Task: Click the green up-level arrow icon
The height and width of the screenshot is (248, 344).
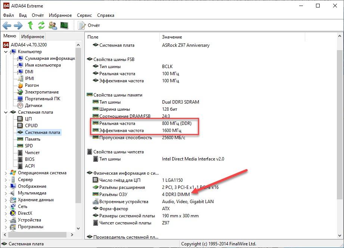Action: (30, 25)
